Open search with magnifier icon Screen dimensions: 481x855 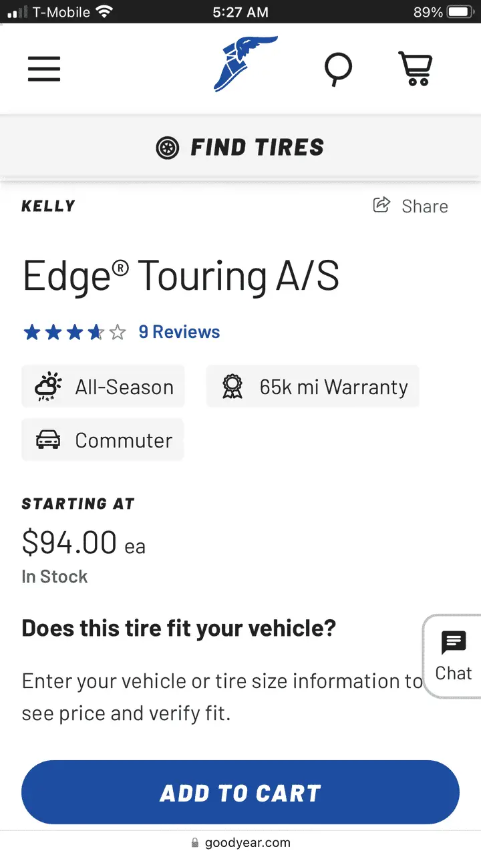(x=338, y=68)
